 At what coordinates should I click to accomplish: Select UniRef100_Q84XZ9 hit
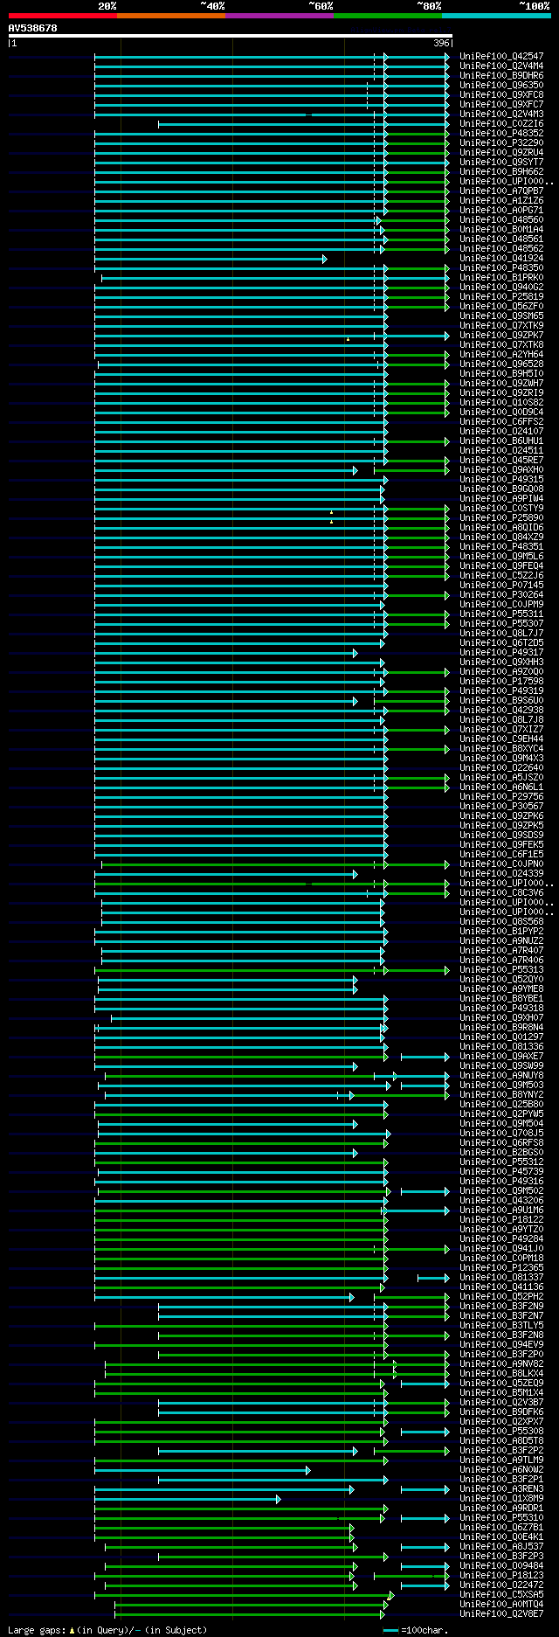point(501,537)
